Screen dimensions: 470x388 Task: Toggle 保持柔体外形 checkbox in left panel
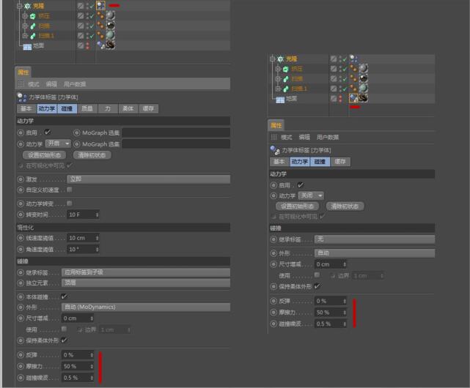click(64, 340)
